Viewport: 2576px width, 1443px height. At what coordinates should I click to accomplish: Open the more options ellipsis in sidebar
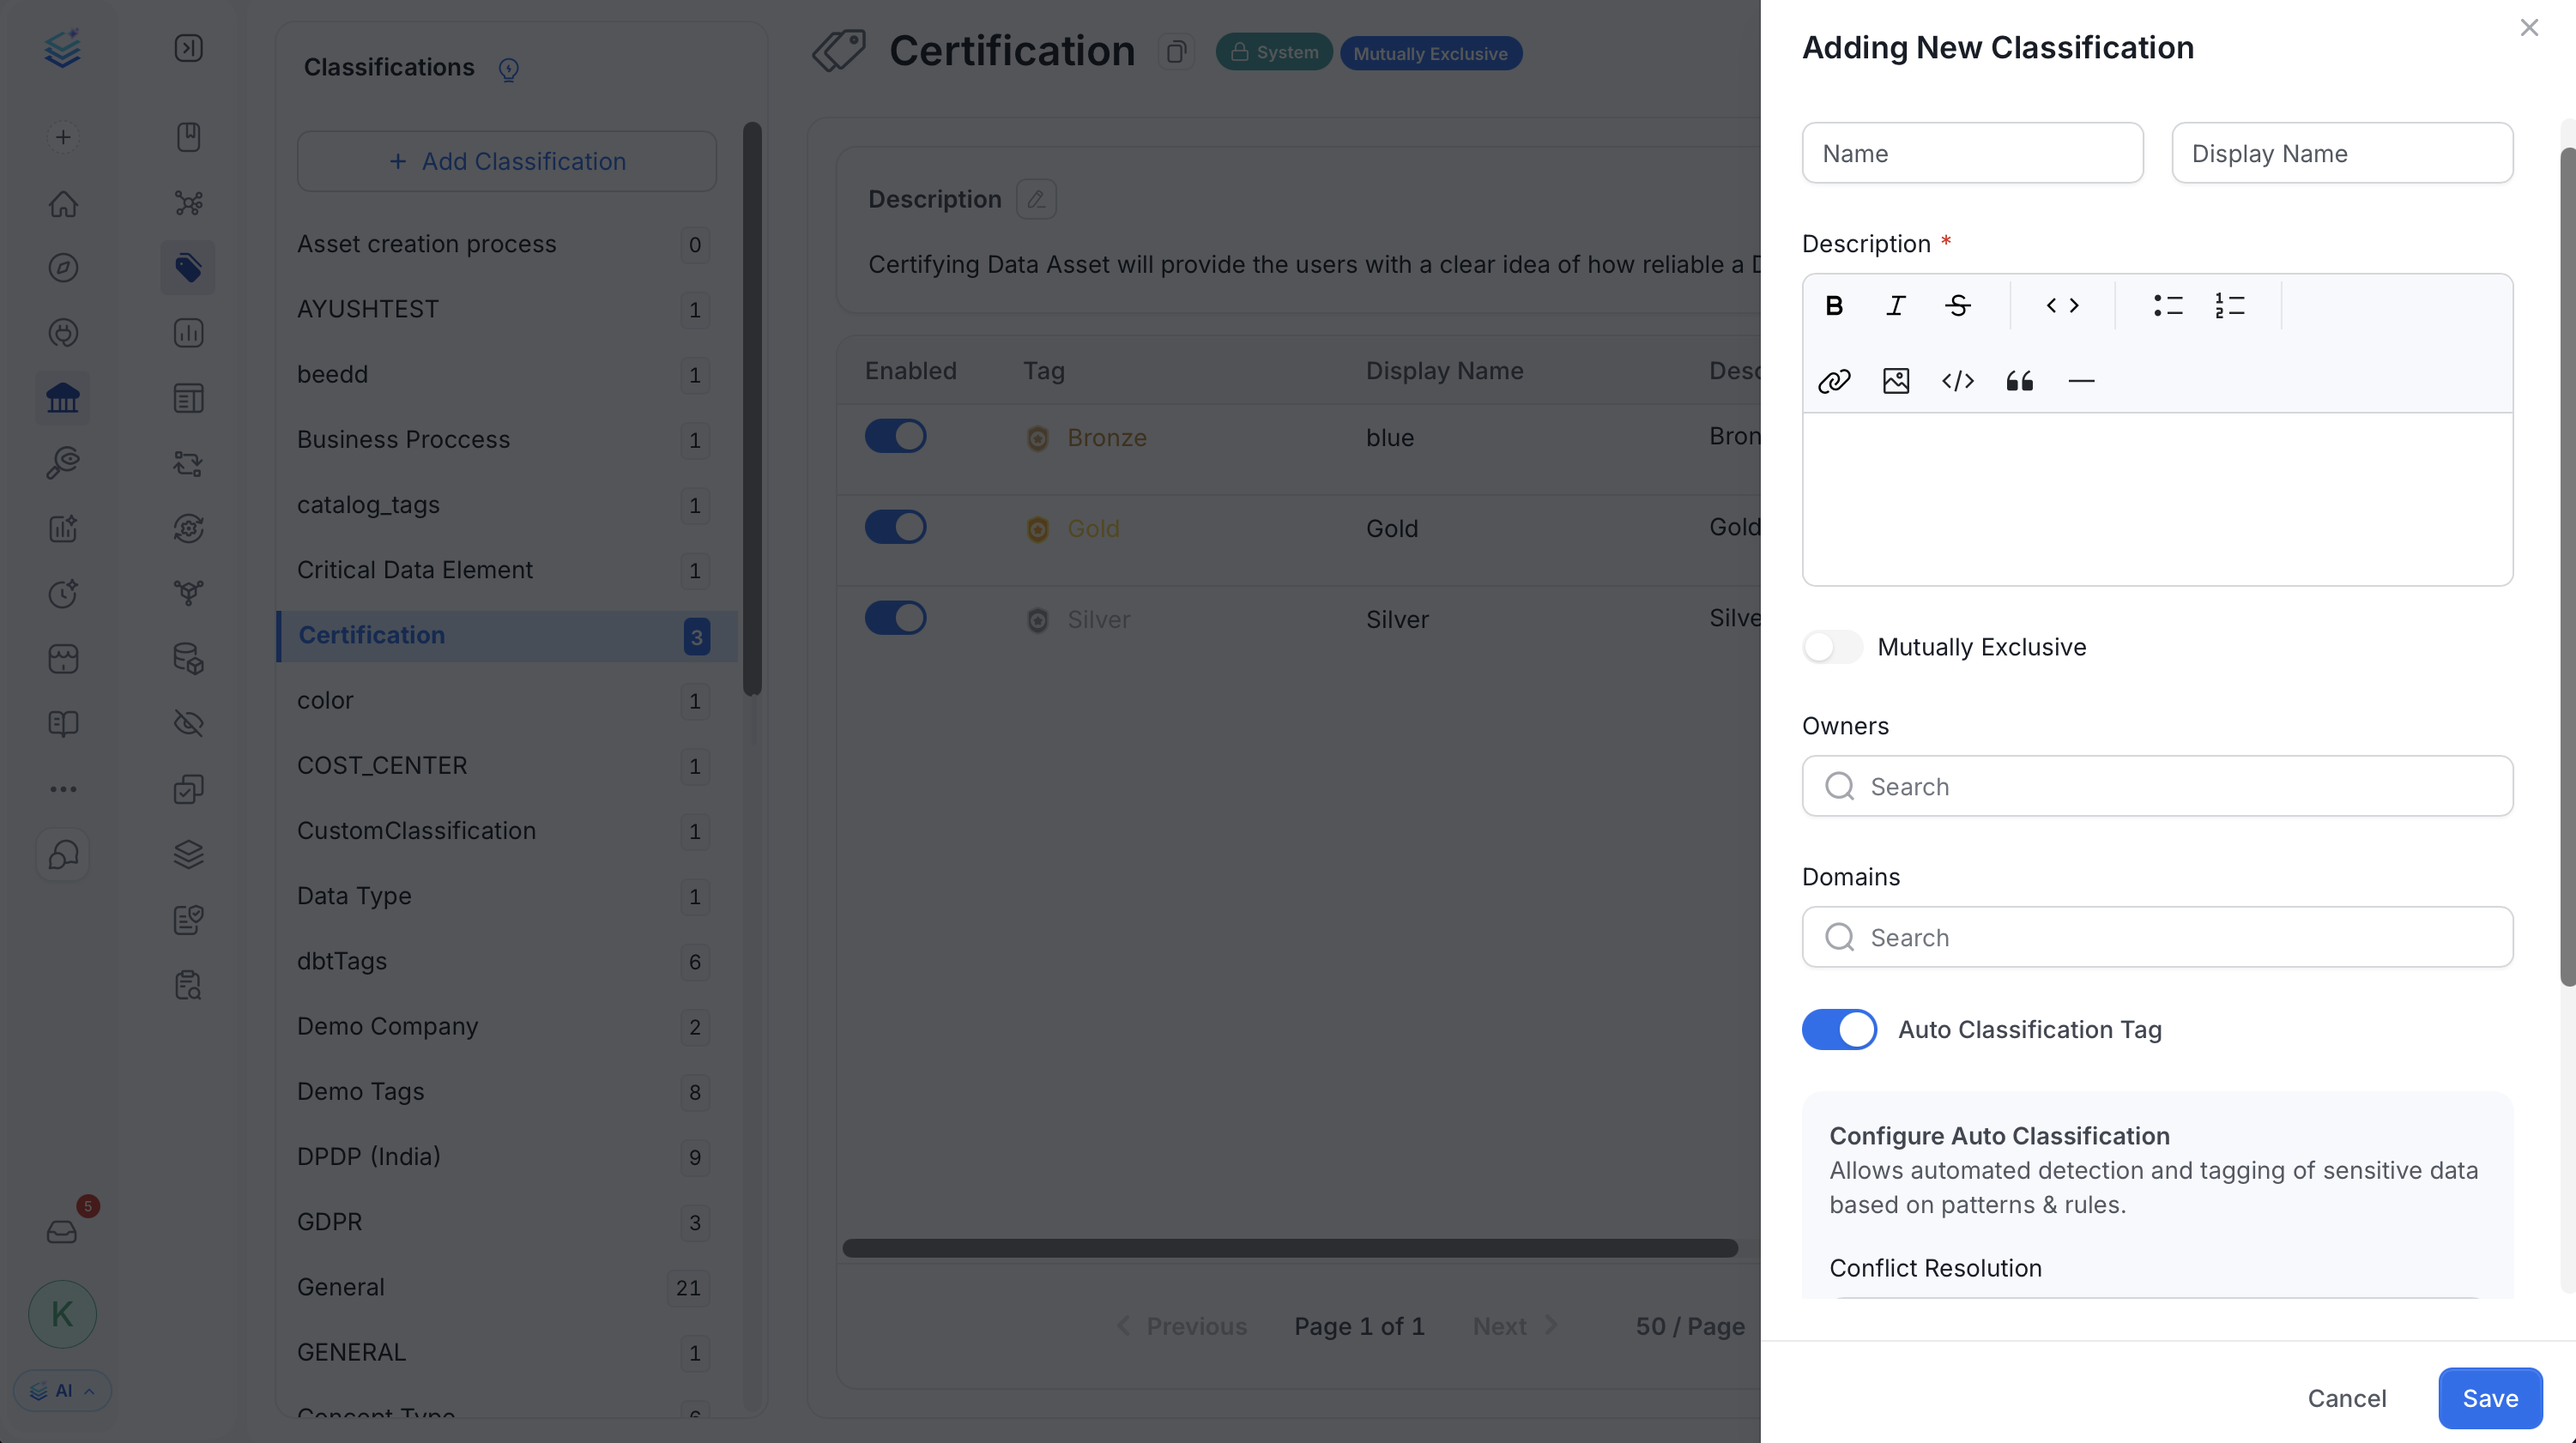point(63,789)
